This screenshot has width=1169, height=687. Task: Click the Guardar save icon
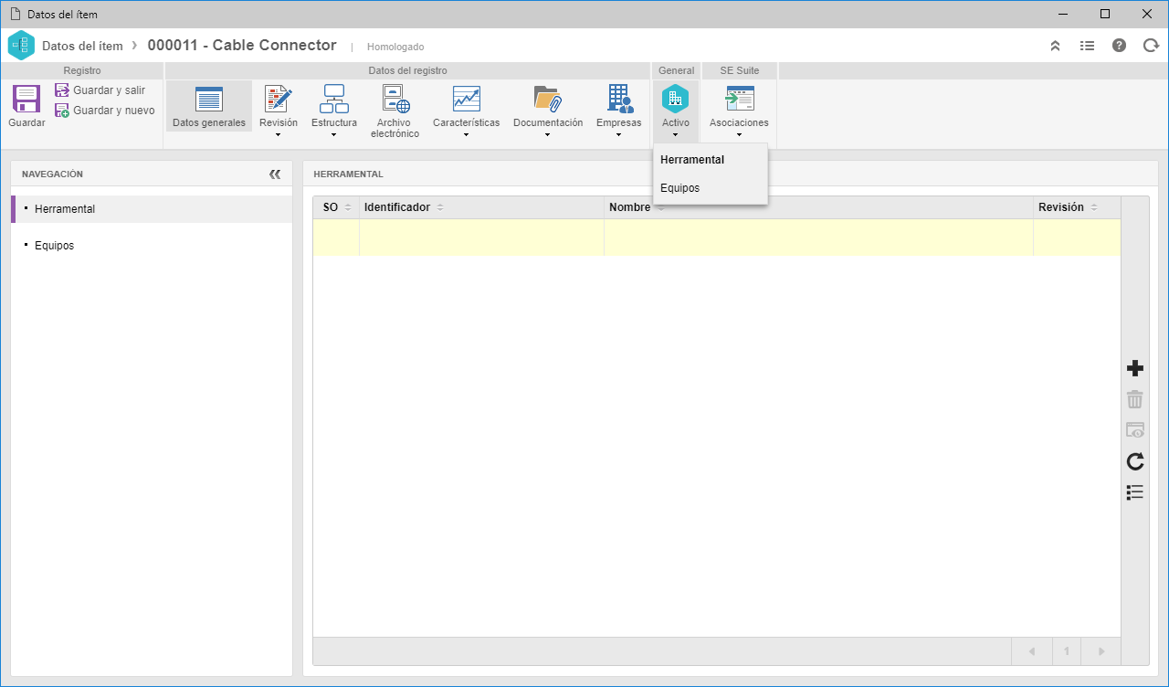pyautogui.click(x=26, y=99)
